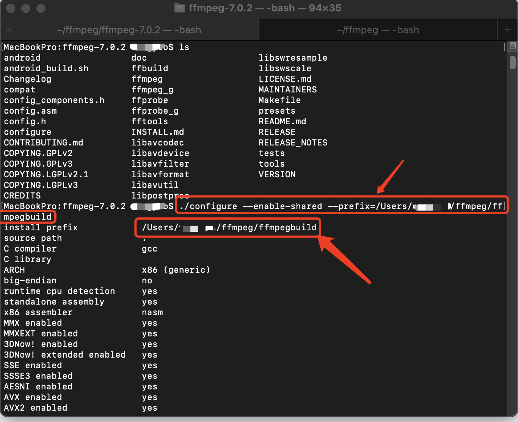This screenshot has width=518, height=422.
Task: Click the 'big-endian' label
Action: coord(30,281)
